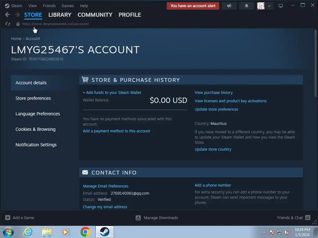The image size is (318, 238).
Task: Switch to the STORE tab
Action: [x=33, y=15]
